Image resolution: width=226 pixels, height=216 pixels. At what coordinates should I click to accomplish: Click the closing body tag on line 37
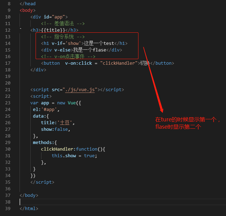point(29,195)
